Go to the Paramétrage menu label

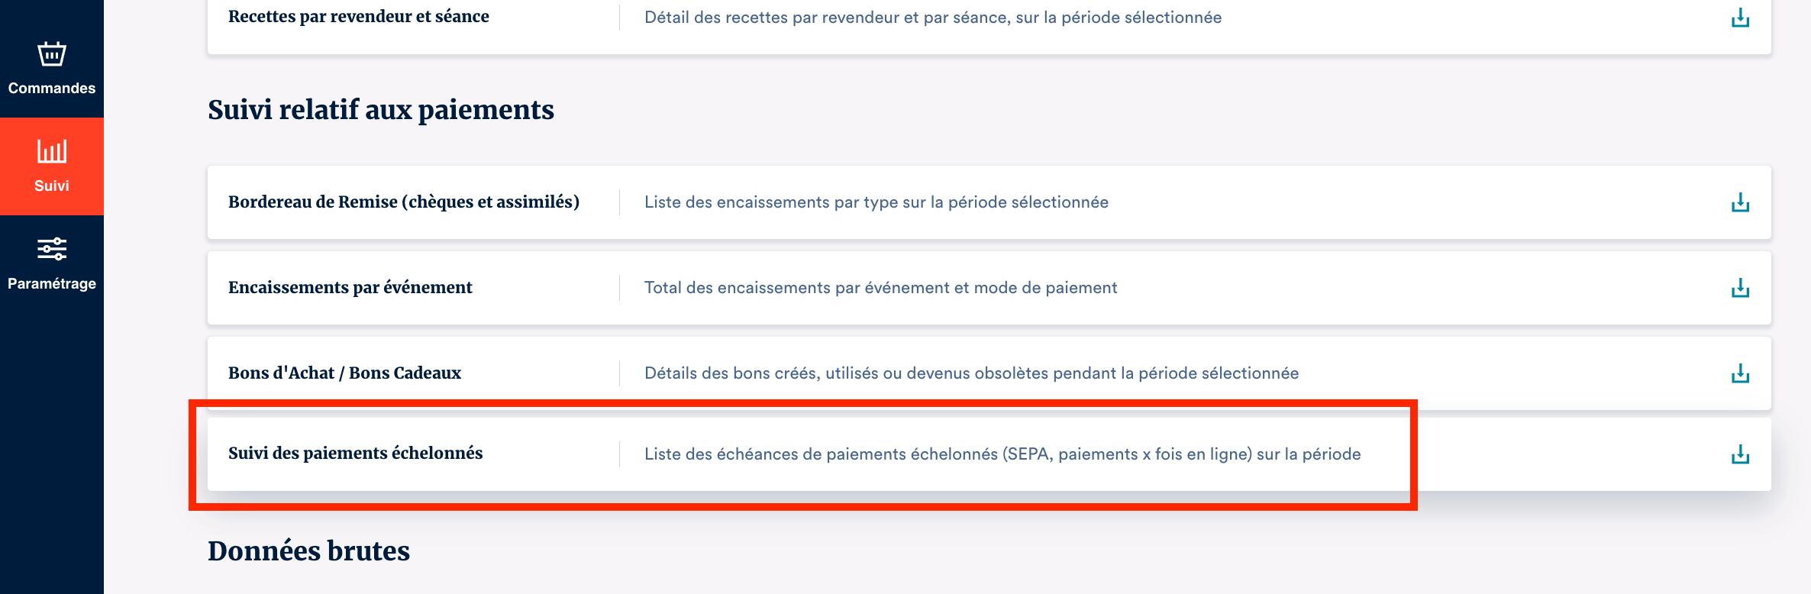[52, 284]
